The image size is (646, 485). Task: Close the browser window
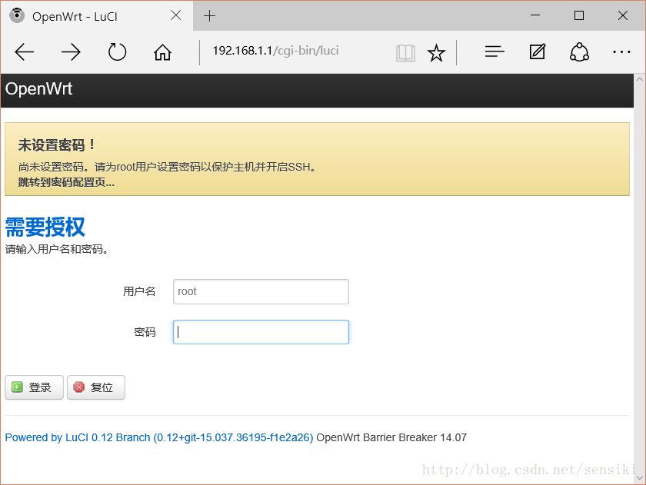[622, 15]
